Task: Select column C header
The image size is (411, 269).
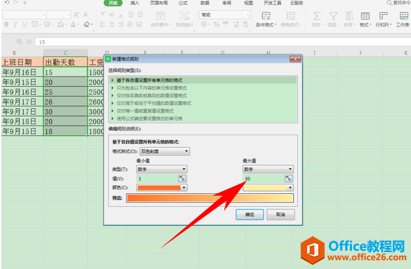Action: 66,53
